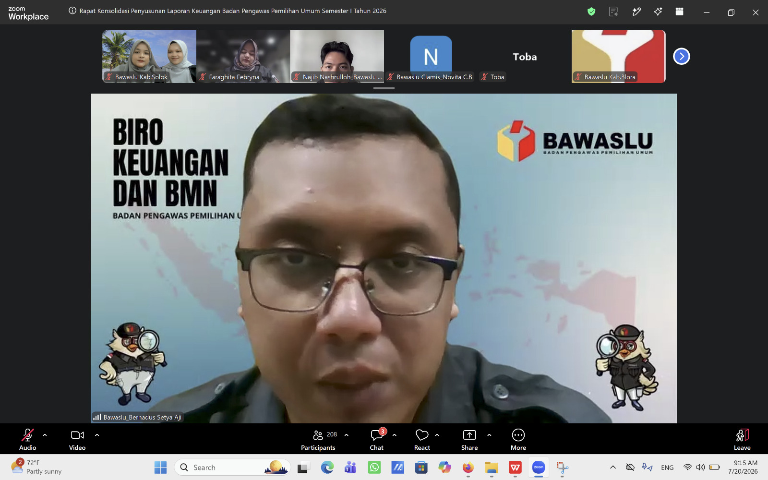The height and width of the screenshot is (480, 768).
Task: Expand the Share options arrow
Action: (489, 435)
